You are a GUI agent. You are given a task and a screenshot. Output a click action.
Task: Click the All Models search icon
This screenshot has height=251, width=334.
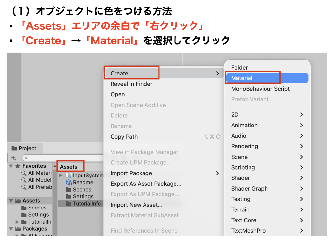(x=24, y=180)
